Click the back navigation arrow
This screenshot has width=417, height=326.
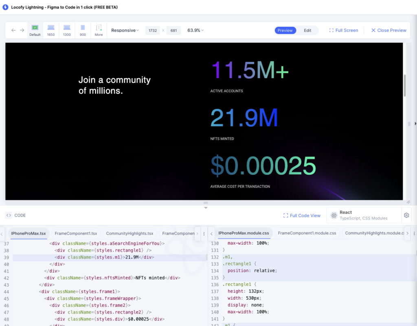pyautogui.click(x=13, y=30)
